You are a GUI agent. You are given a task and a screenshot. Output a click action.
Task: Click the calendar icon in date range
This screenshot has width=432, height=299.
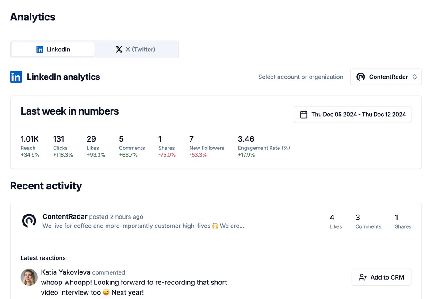click(304, 115)
